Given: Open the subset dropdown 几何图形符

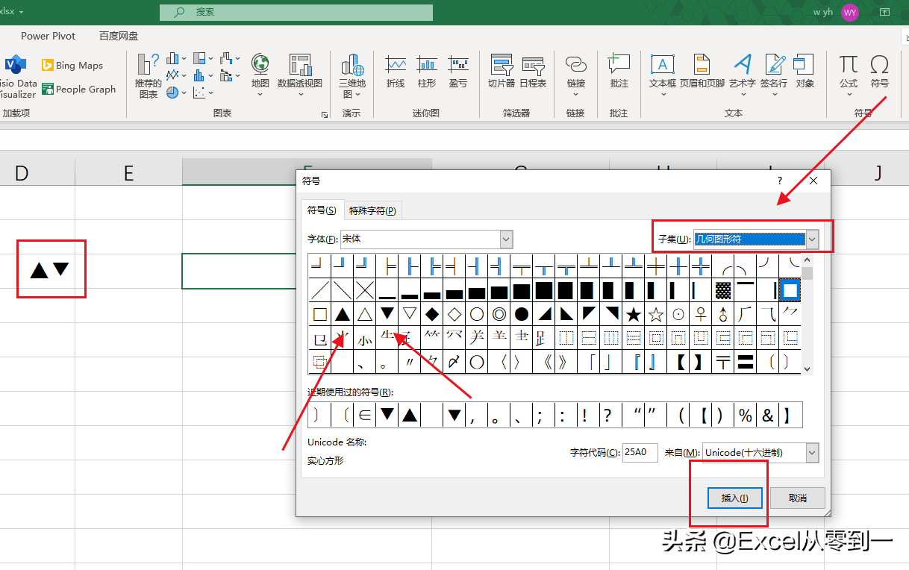Looking at the screenshot, I should pyautogui.click(x=812, y=239).
